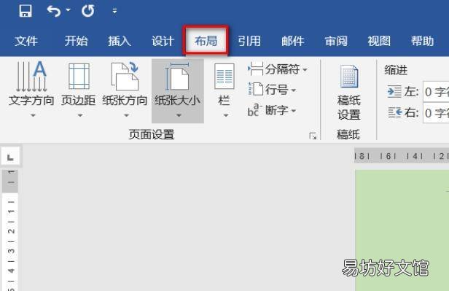Click the Save floppy disk icon
The image size is (449, 291).
click(x=26, y=11)
